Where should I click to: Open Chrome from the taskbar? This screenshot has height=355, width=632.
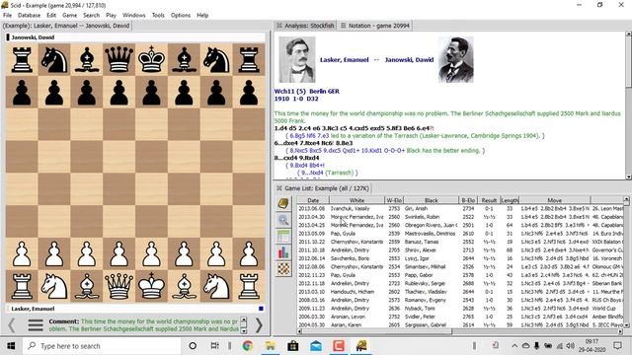tap(248, 346)
